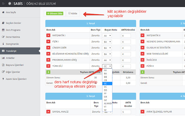The width and height of the screenshot is (185, 116).
Task: Open Ana Sayfa in sidebar
Action: click(11, 12)
